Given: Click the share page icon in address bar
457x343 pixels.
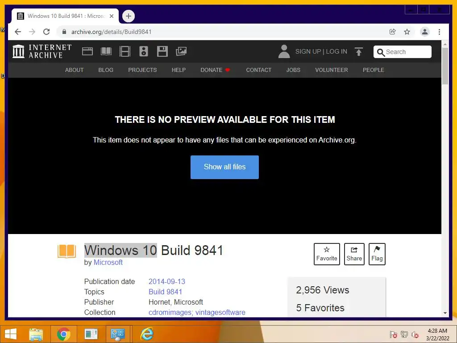Looking at the screenshot, I should [x=393, y=32].
